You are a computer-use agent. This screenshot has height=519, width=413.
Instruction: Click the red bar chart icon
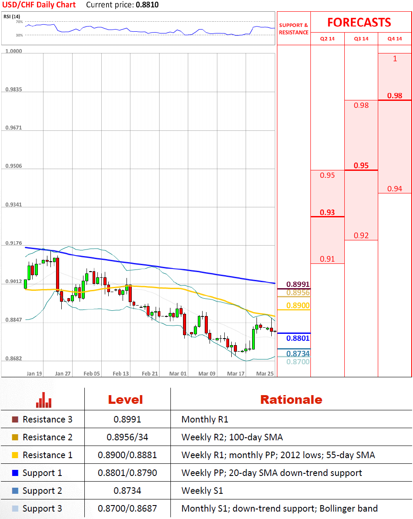click(x=43, y=400)
